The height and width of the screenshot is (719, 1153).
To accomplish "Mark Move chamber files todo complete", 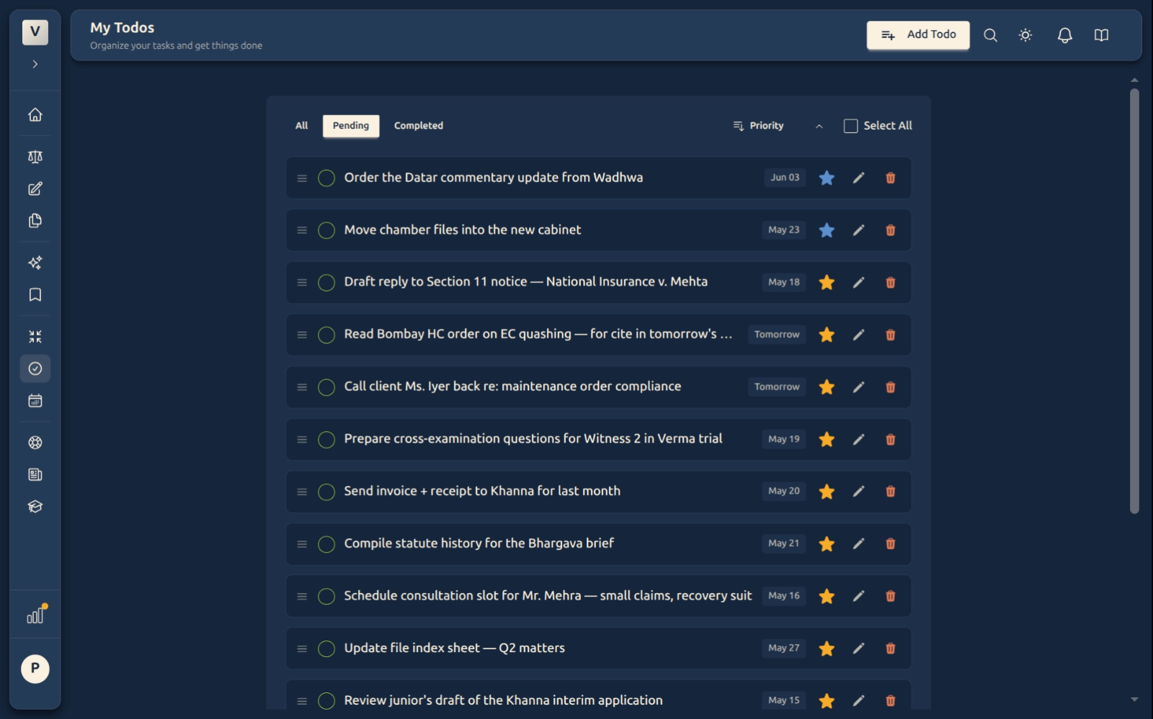I will 326,230.
